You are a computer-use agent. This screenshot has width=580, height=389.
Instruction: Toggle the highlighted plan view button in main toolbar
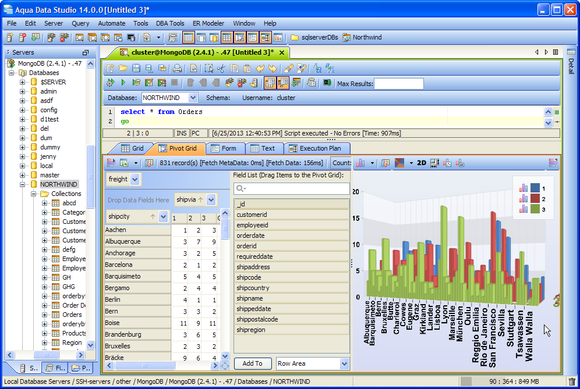[265, 37]
